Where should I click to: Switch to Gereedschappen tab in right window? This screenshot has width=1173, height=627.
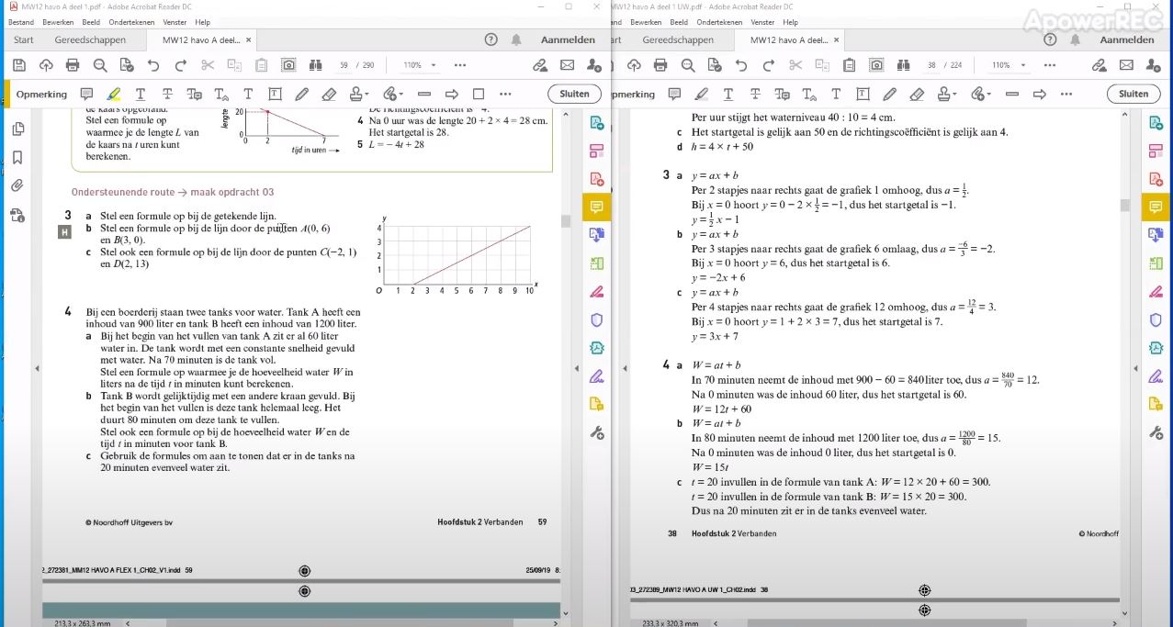point(678,39)
